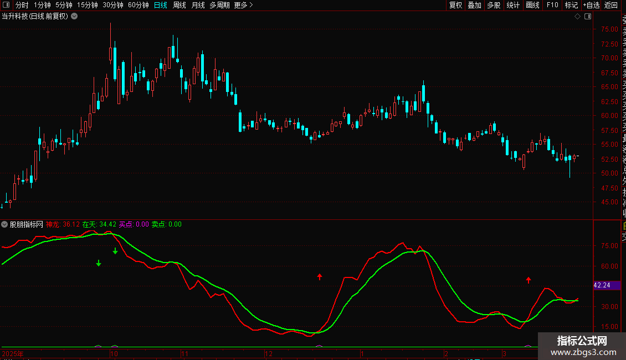This screenshot has height=360, width=626.
Task: Click the month 11 marker on time axis
Action: [184, 353]
